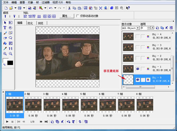The height and width of the screenshot is (131, 177).
Task: Expand the Redo history dropdown arrow
Action: coord(64,8)
